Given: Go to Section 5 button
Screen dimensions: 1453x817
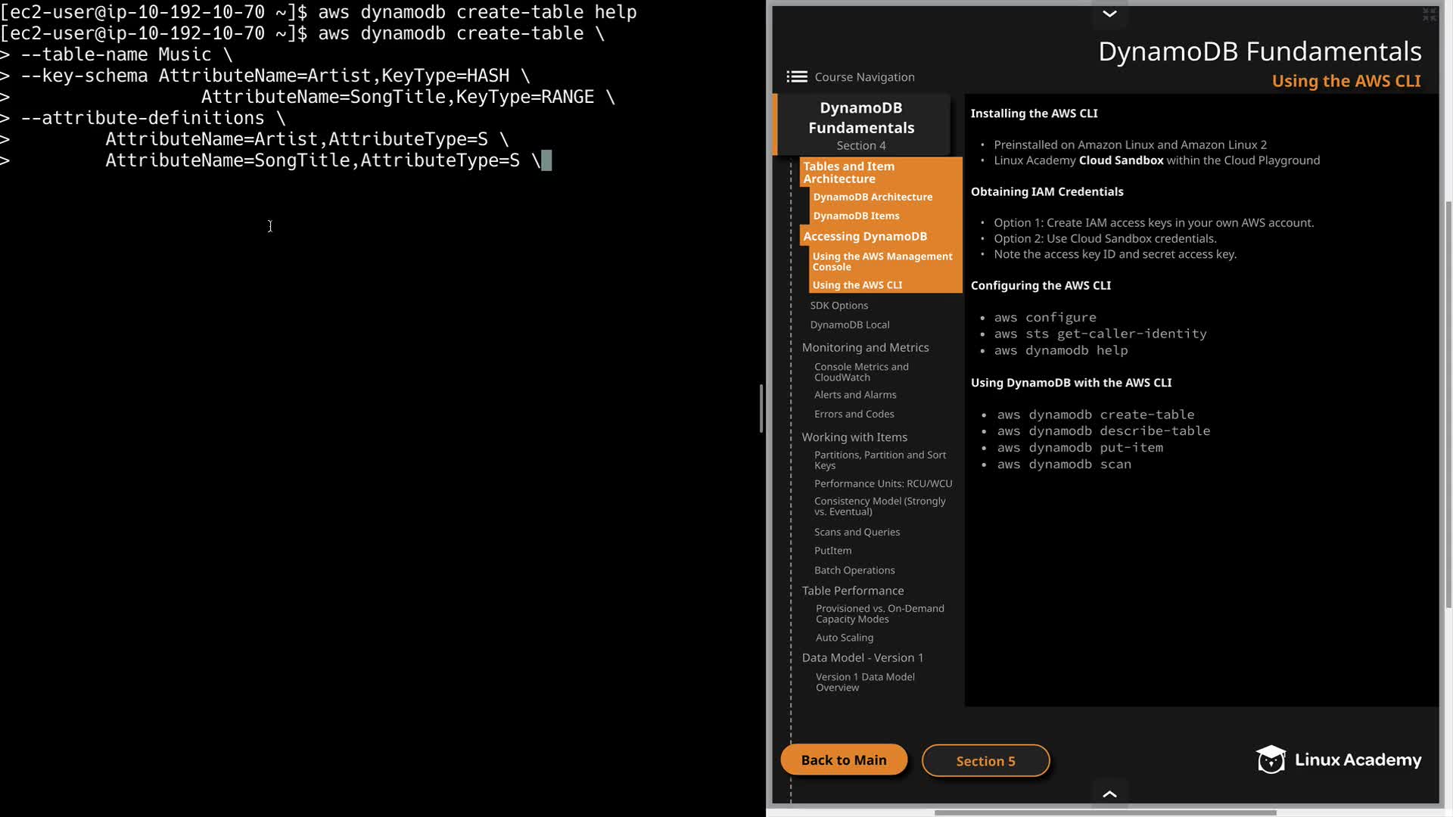Looking at the screenshot, I should (x=985, y=761).
